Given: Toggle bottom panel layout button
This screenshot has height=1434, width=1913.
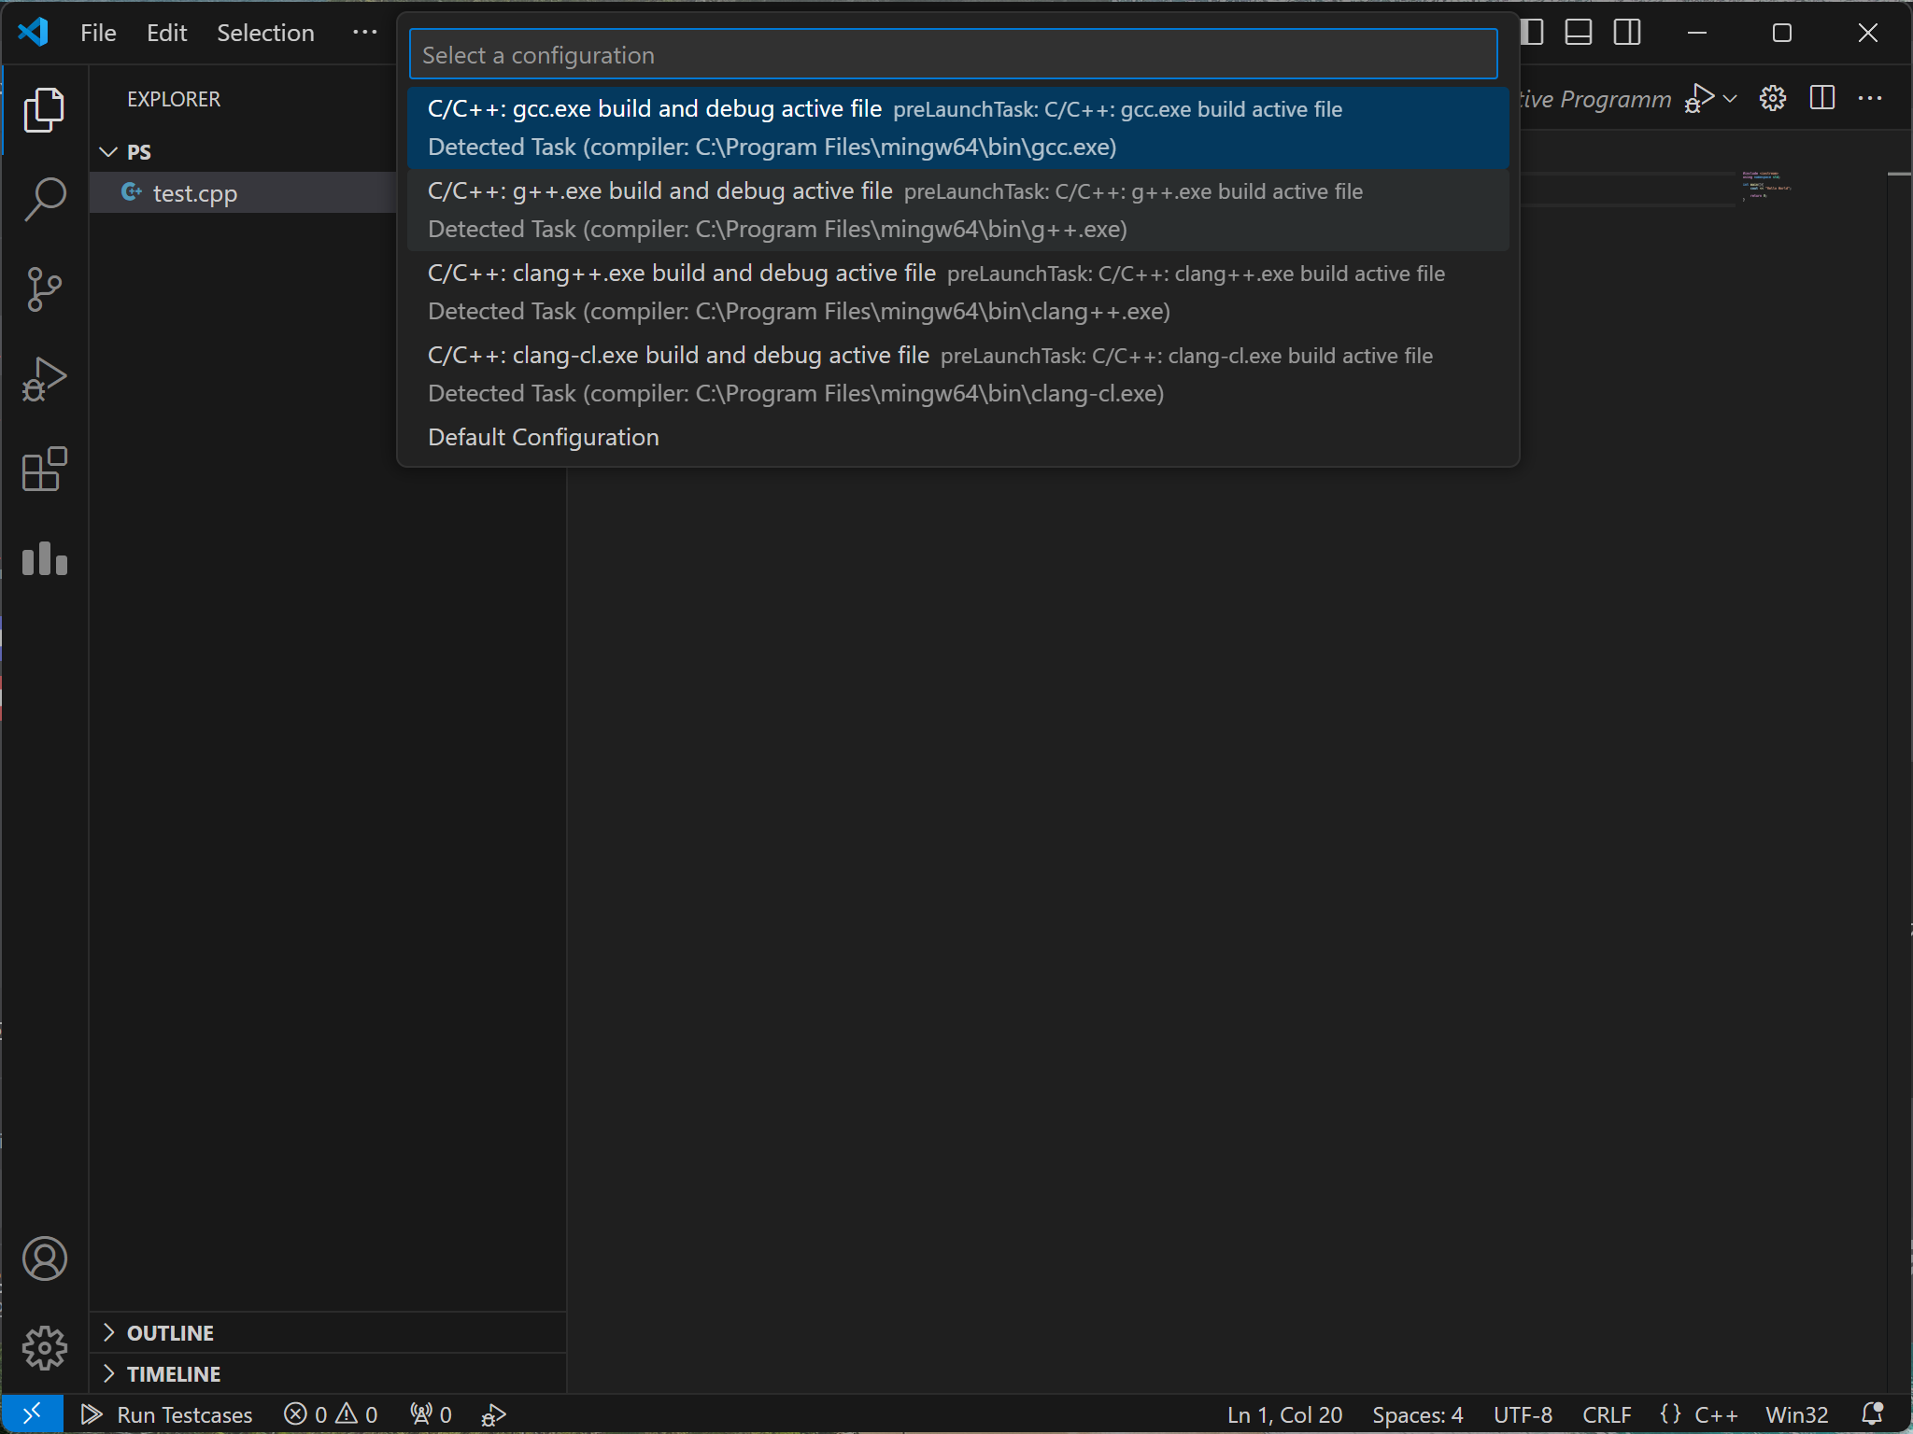Looking at the screenshot, I should [1579, 33].
